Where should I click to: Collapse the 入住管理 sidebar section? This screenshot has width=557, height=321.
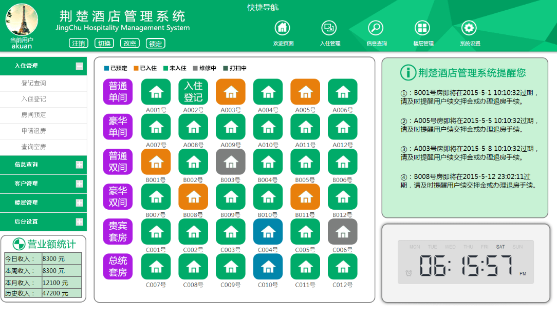pos(79,66)
